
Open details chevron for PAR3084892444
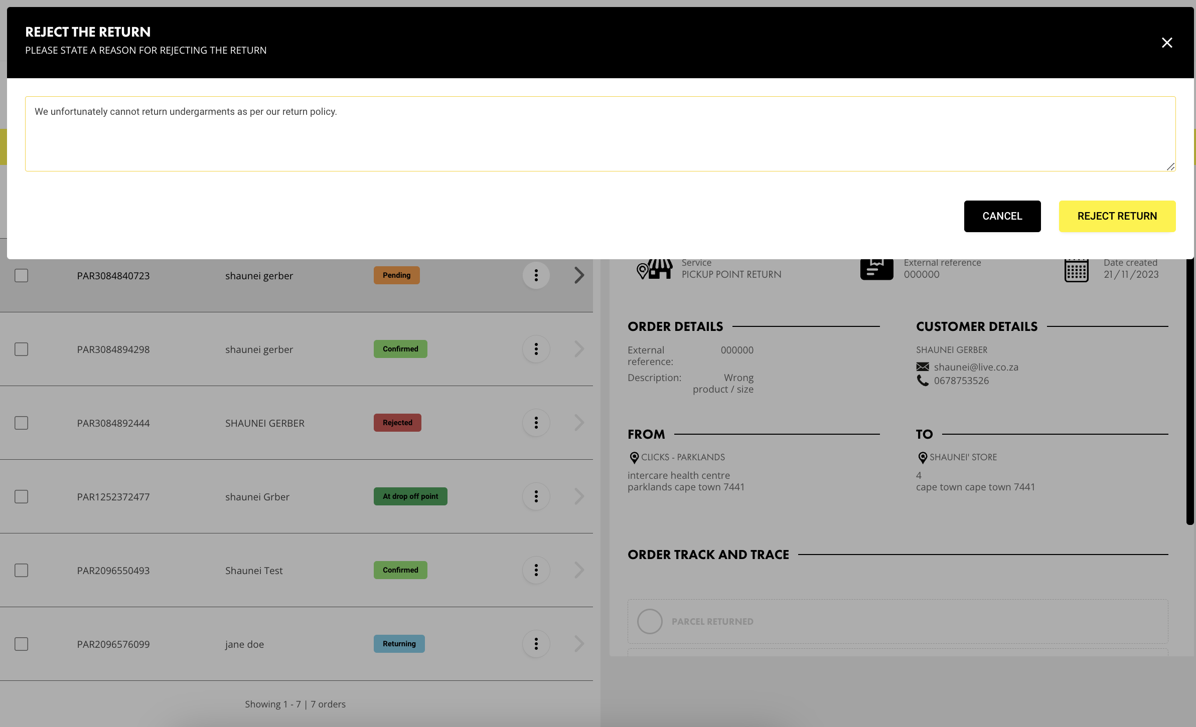pyautogui.click(x=579, y=423)
